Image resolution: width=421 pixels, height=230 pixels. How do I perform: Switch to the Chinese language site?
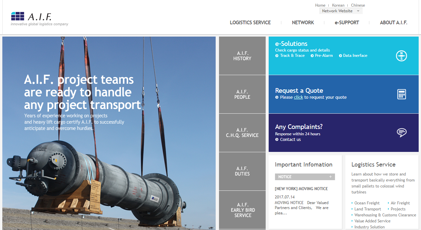(x=358, y=5)
